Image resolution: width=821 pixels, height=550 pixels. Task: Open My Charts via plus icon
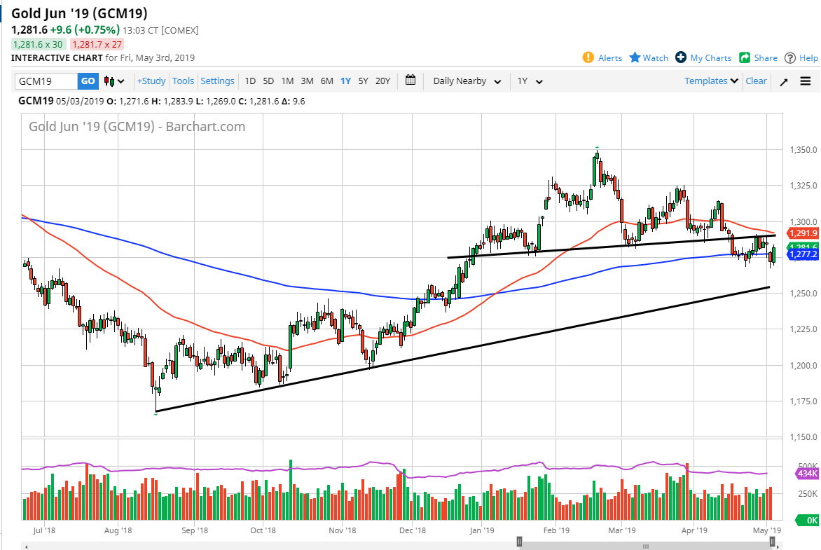[x=681, y=58]
